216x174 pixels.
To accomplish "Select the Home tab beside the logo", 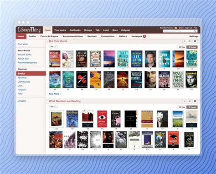I will coord(47,30).
